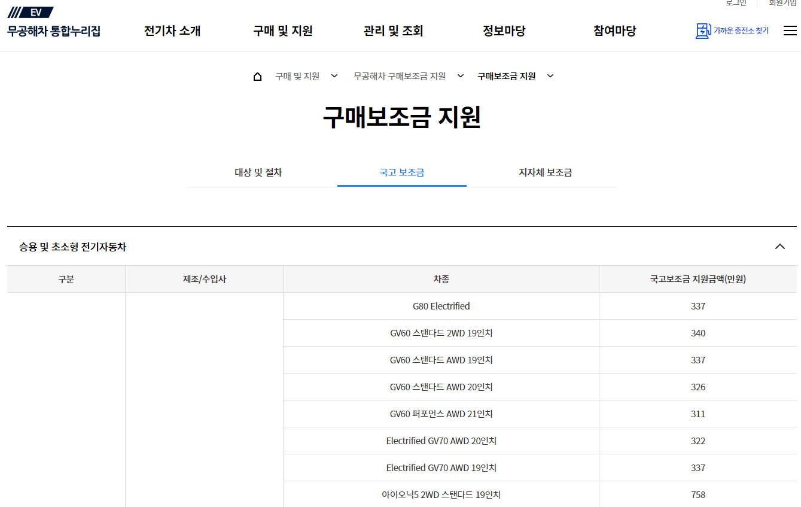Select 아이오닉5 2WD 스탠다드 19인치 cell
Viewport: 801px width, 507px height.
[x=441, y=494]
